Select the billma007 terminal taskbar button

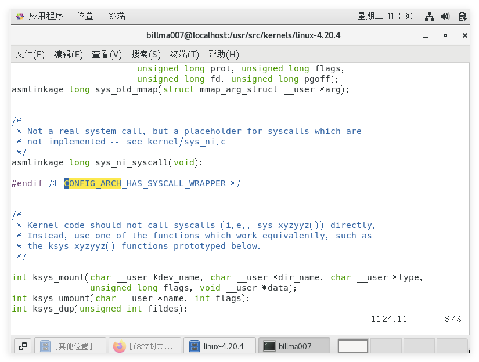click(x=294, y=346)
